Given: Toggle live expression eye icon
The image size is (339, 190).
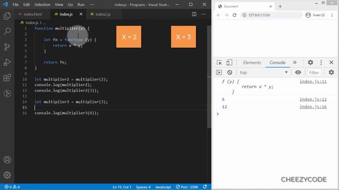Looking at the screenshot, I should click(x=298, y=72).
